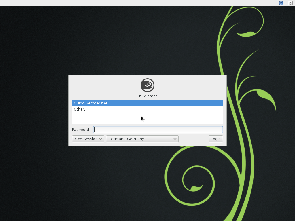Click the hostname label linux-omco
This screenshot has width=295, height=221.
point(147,96)
